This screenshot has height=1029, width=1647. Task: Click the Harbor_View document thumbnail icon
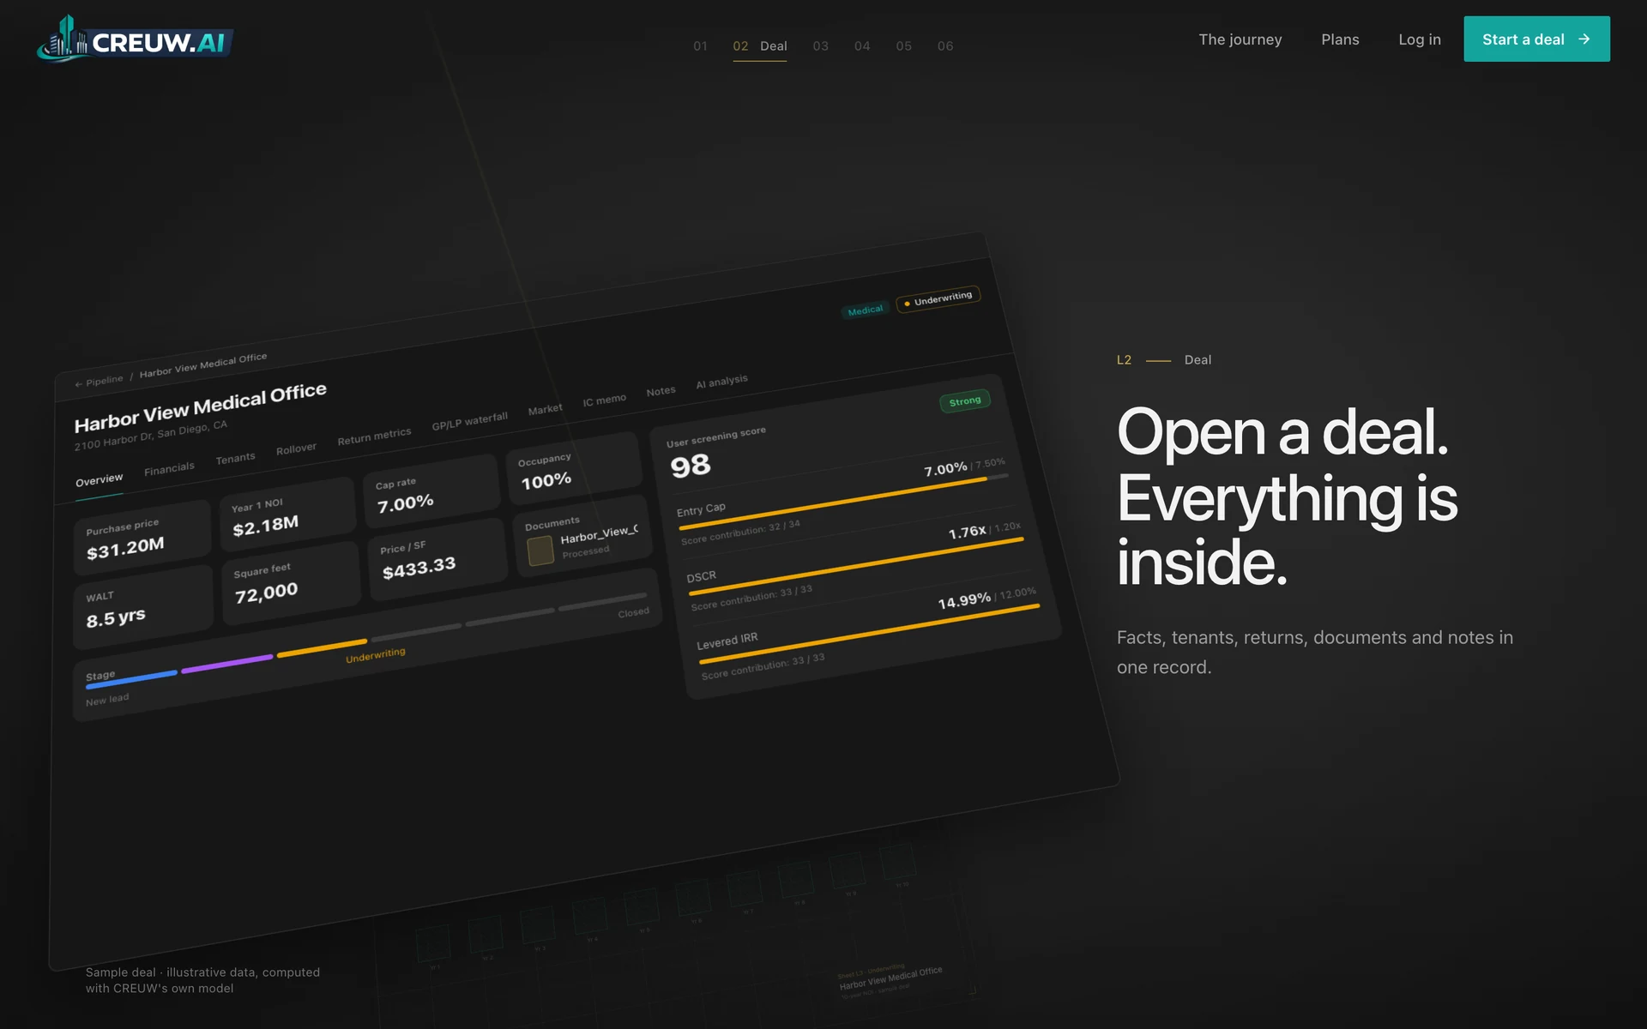coord(540,551)
